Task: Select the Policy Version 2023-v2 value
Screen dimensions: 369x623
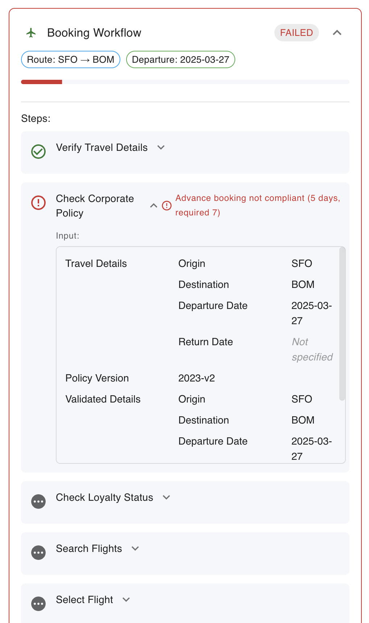Action: (196, 378)
